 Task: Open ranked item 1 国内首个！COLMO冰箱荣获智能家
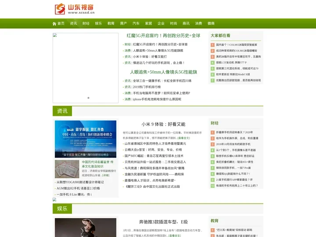click(x=237, y=45)
